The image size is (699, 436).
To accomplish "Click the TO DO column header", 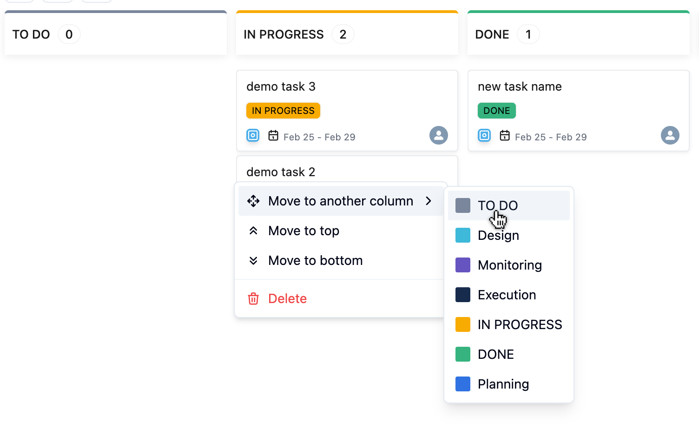I will [x=31, y=34].
